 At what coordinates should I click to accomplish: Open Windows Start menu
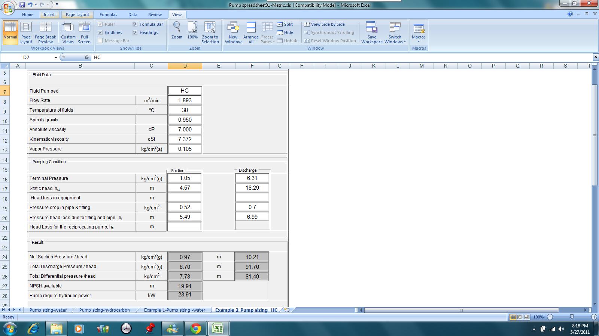click(10, 329)
